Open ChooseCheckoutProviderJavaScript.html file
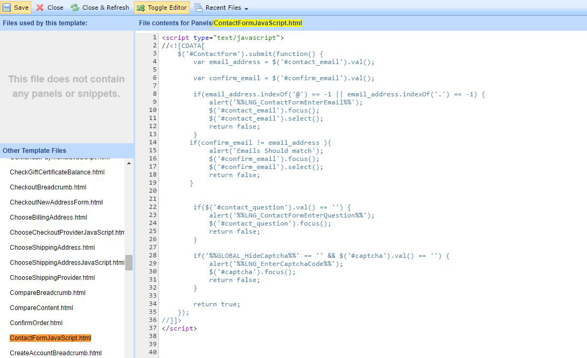The width and height of the screenshot is (587, 358). point(67,233)
